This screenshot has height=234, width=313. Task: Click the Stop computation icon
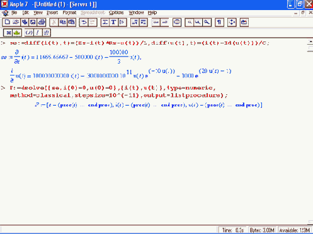point(177,22)
